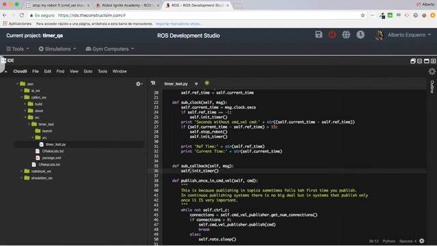Switch to 'stop my robot if /cmd_vel' tab
437x246 pixels.
coord(58,5)
